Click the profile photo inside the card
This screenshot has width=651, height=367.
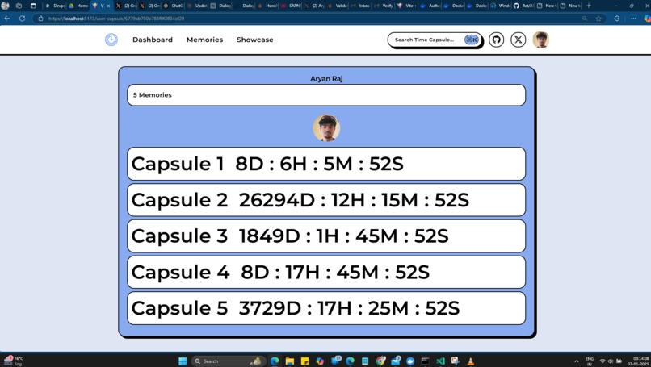(326, 128)
